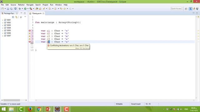
Task: Click the Open Perspective icon
Action: pos(186,9)
